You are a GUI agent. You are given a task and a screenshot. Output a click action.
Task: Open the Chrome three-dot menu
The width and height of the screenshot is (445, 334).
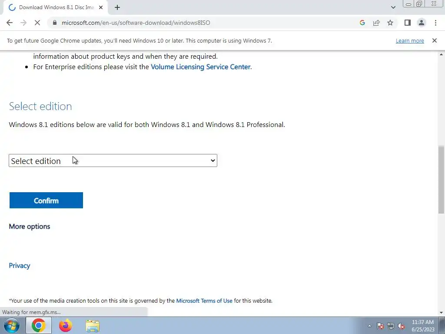pyautogui.click(x=435, y=23)
